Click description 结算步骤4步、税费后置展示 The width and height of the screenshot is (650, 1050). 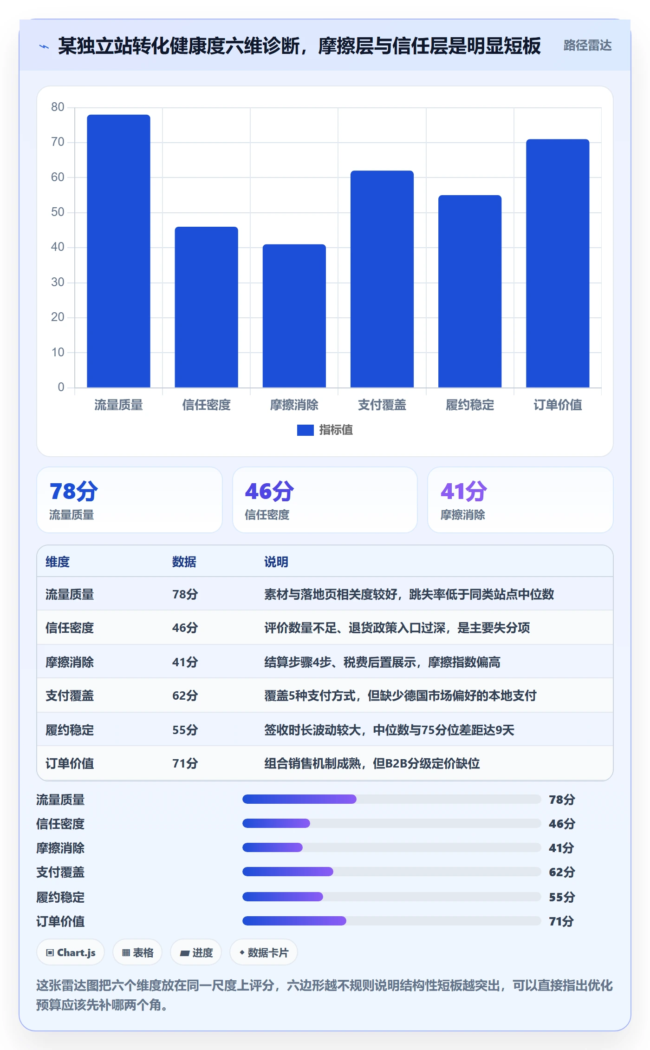tap(382, 662)
